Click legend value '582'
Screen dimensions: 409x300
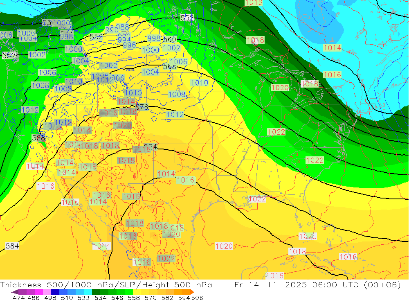click(167, 298)
